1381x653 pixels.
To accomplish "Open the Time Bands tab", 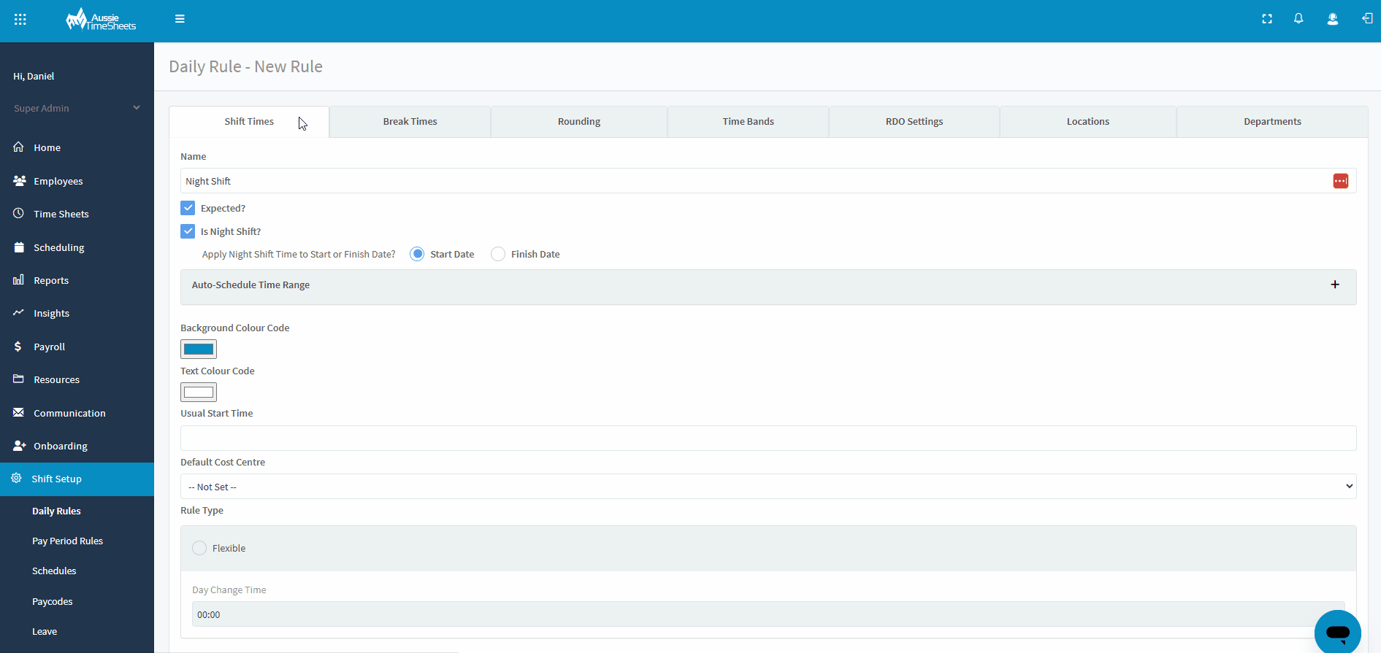I will click(749, 122).
